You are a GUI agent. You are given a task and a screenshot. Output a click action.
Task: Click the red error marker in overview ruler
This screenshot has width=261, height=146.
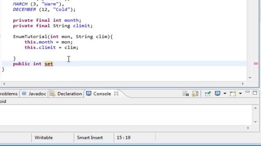point(256,64)
